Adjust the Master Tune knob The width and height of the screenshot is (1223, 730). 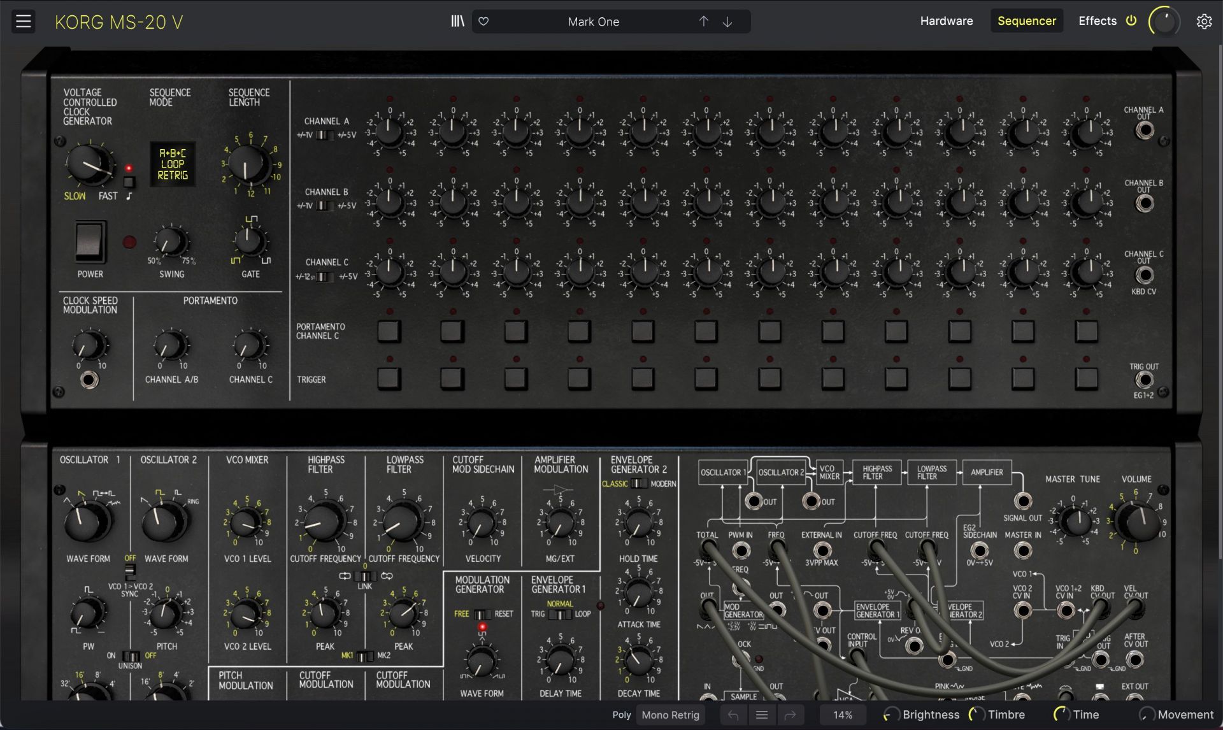1077,522
